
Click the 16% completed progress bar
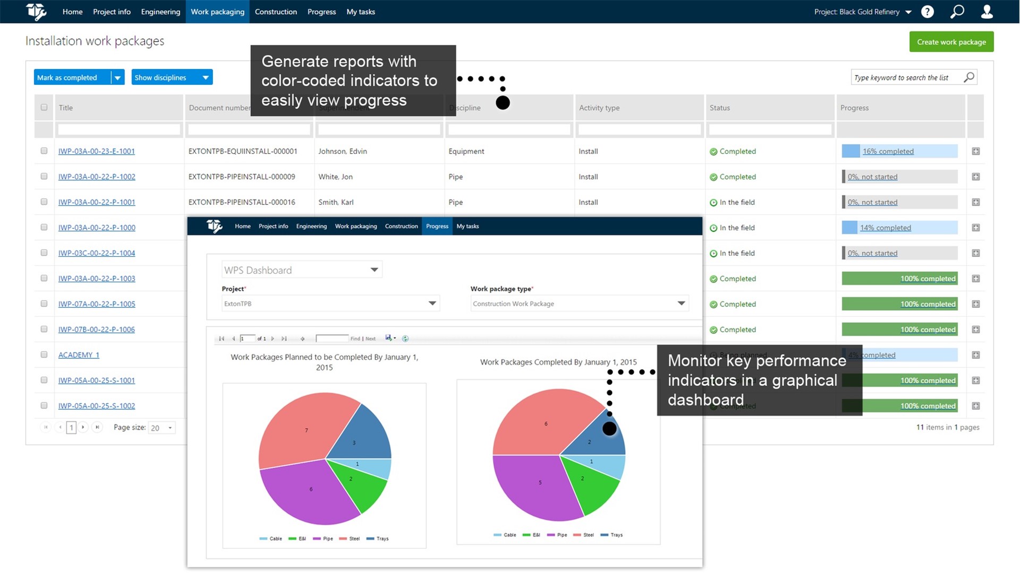pyautogui.click(x=888, y=151)
